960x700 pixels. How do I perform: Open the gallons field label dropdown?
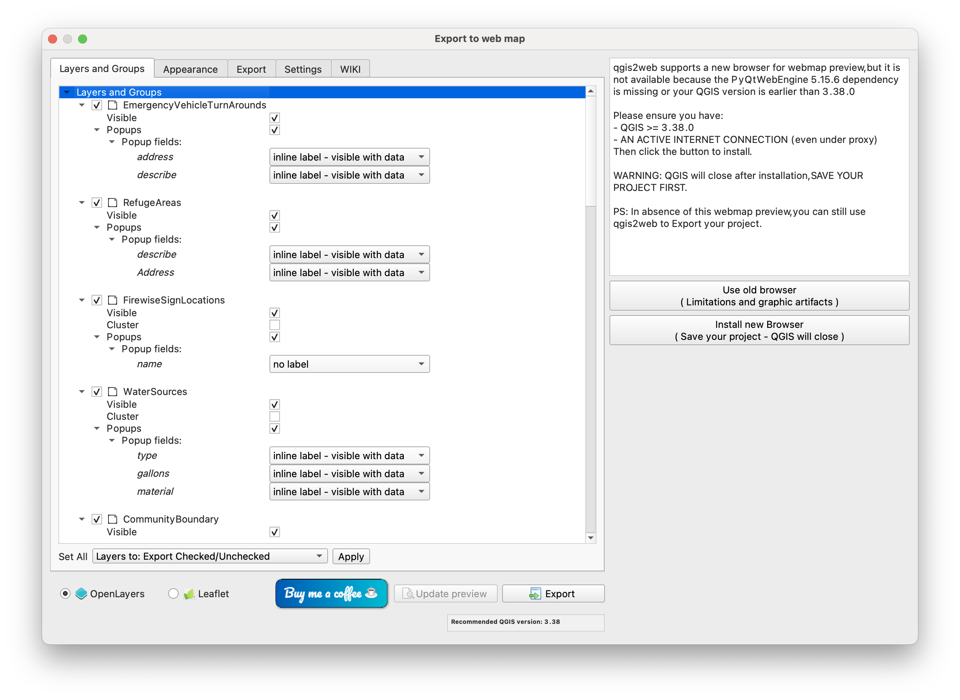350,473
